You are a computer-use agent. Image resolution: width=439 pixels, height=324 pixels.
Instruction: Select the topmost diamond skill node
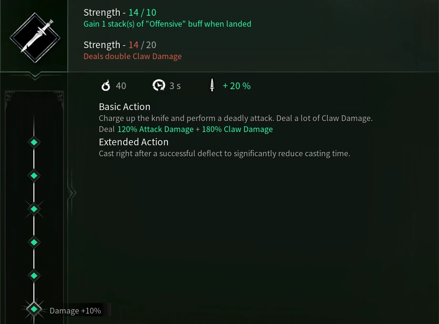click(x=34, y=142)
